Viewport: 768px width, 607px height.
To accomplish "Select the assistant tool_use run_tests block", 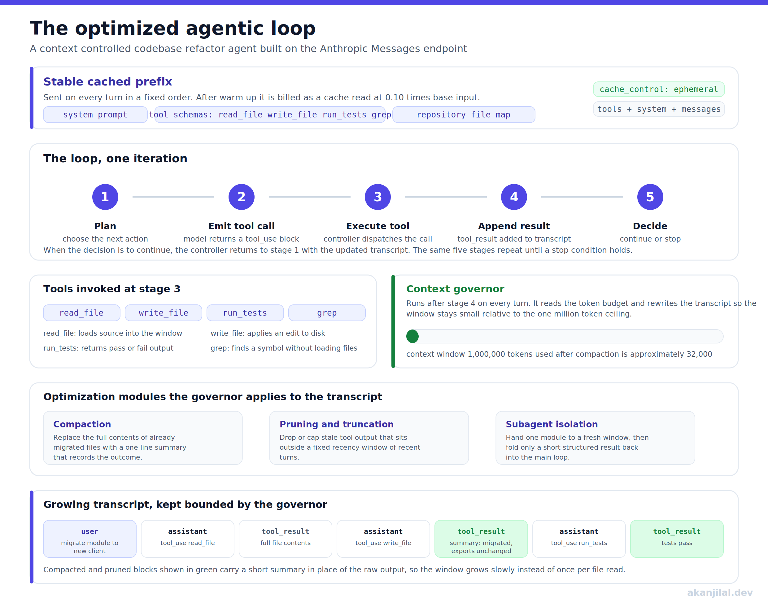I will click(x=579, y=539).
